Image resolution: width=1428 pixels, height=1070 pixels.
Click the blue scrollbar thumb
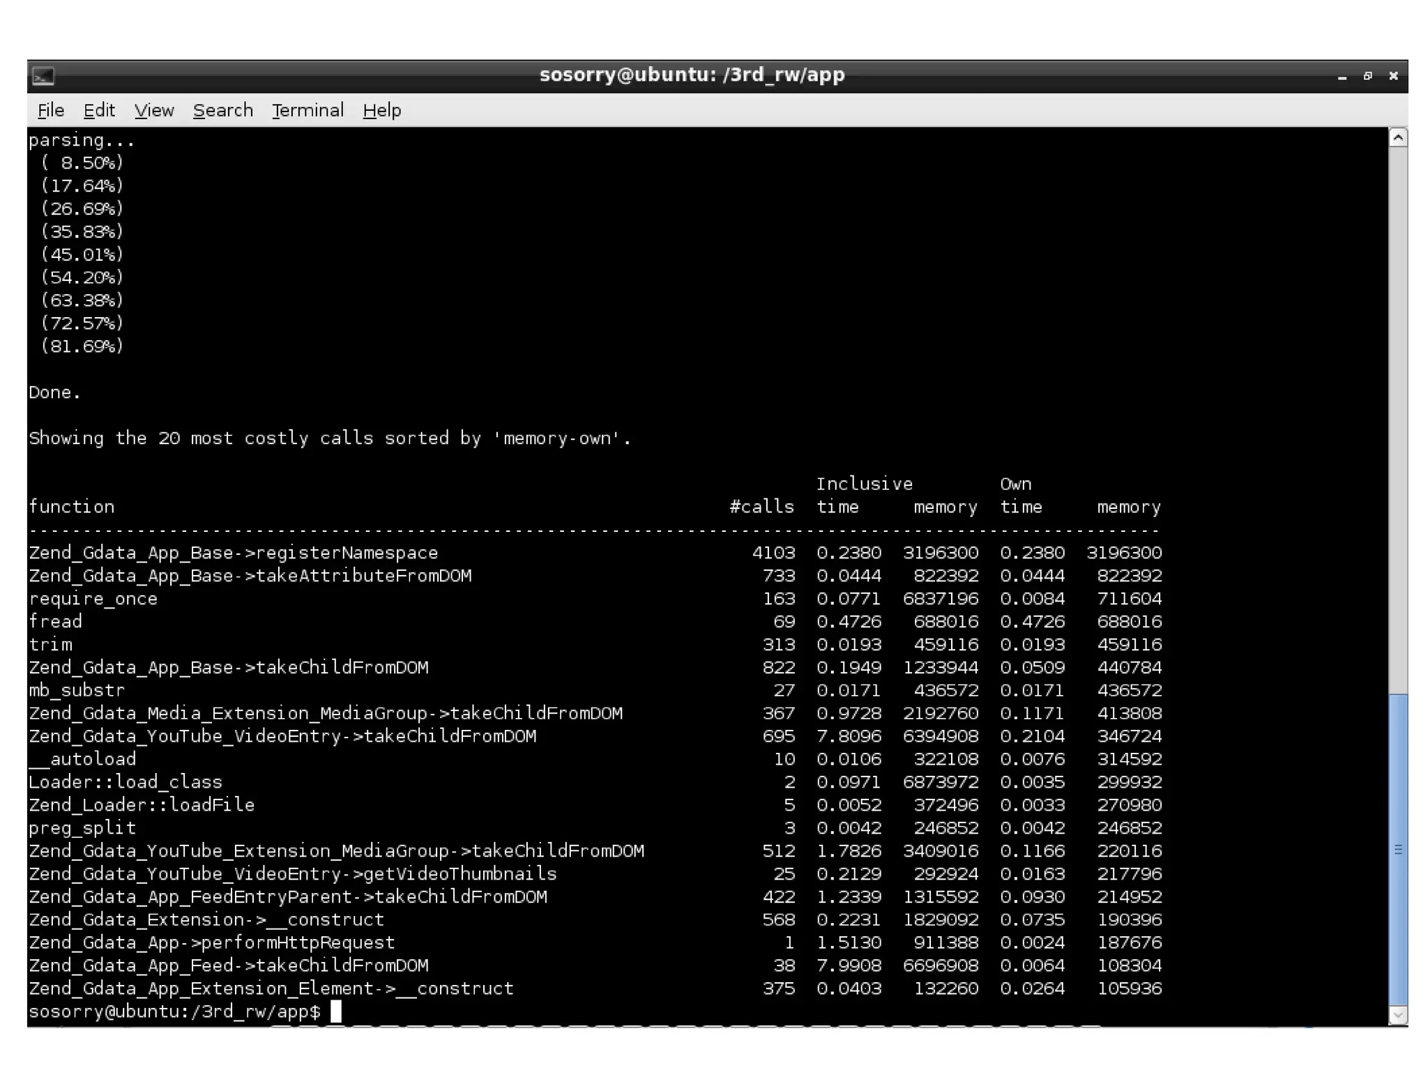coord(1397,850)
